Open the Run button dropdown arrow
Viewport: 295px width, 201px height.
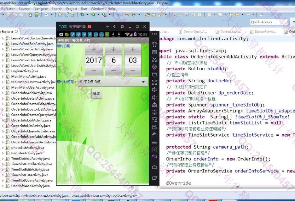click(98, 14)
